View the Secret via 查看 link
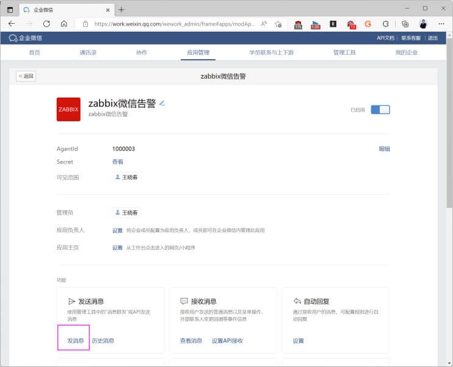This screenshot has height=367, width=453. point(118,162)
